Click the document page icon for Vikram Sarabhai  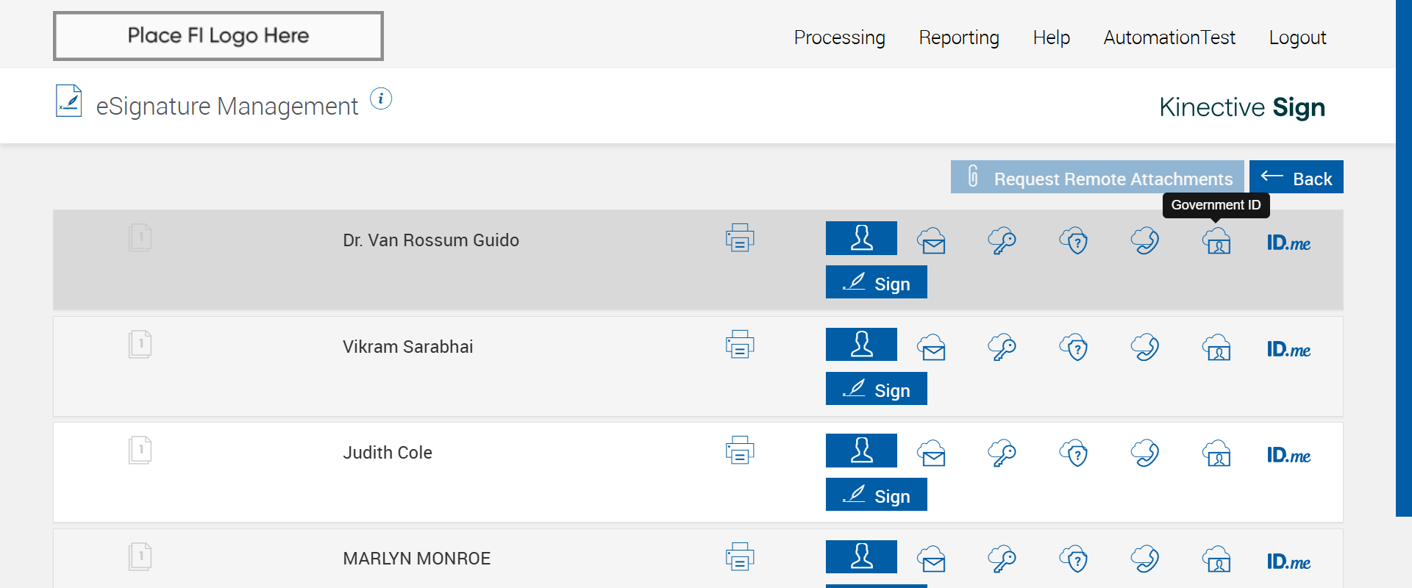[140, 344]
